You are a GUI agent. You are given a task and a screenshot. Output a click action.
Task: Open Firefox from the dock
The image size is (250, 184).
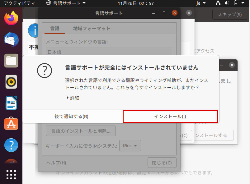coord(11,18)
